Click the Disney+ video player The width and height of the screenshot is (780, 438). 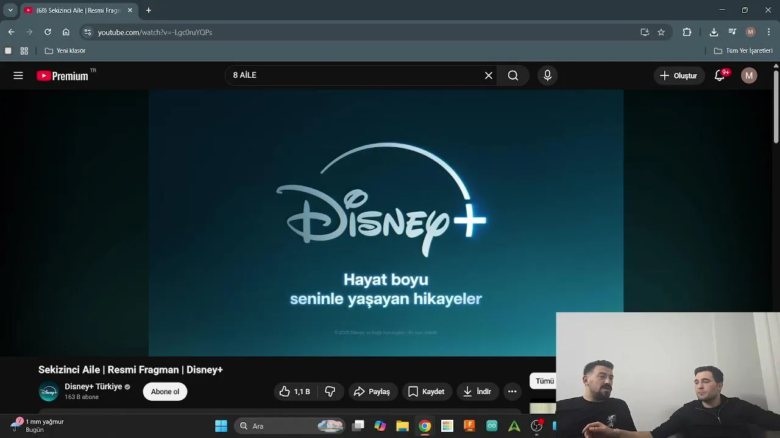pos(386,223)
